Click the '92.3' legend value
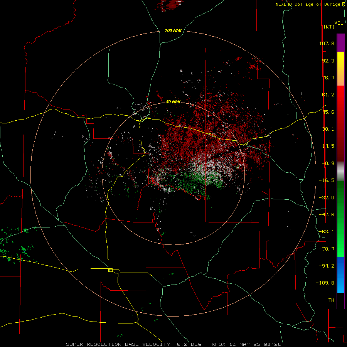The image size is (347, 347). click(328, 61)
